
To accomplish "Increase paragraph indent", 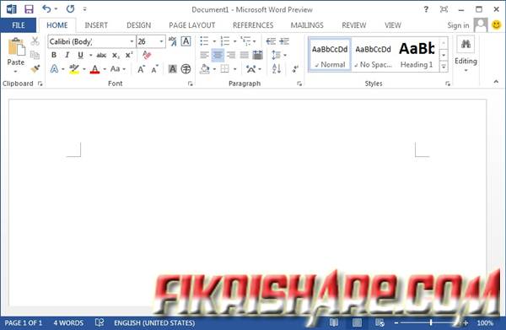I will coord(284,41).
